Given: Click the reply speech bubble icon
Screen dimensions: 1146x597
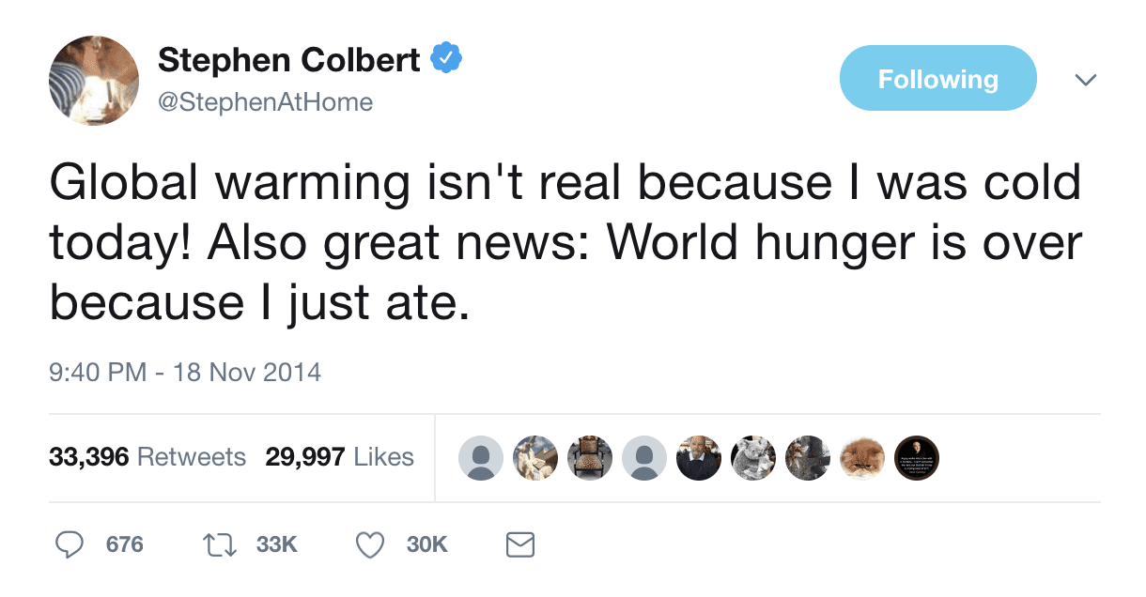Looking at the screenshot, I should point(70,544).
